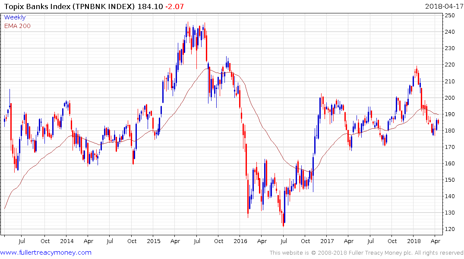Click the 2017 year label on time axis

tap(327, 241)
